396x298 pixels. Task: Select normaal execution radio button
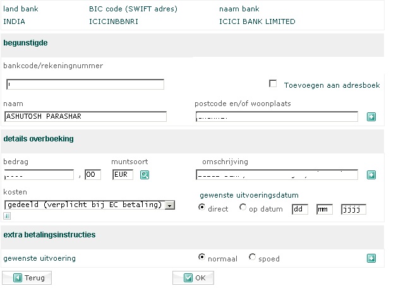[202, 258]
